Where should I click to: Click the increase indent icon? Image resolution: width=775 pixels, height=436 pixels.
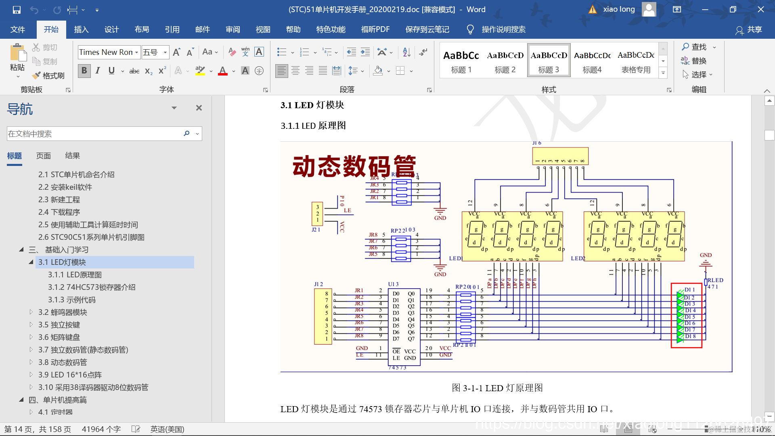click(x=365, y=52)
